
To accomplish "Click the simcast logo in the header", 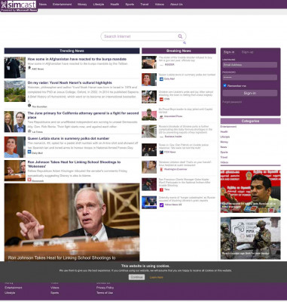I will tap(19, 6).
